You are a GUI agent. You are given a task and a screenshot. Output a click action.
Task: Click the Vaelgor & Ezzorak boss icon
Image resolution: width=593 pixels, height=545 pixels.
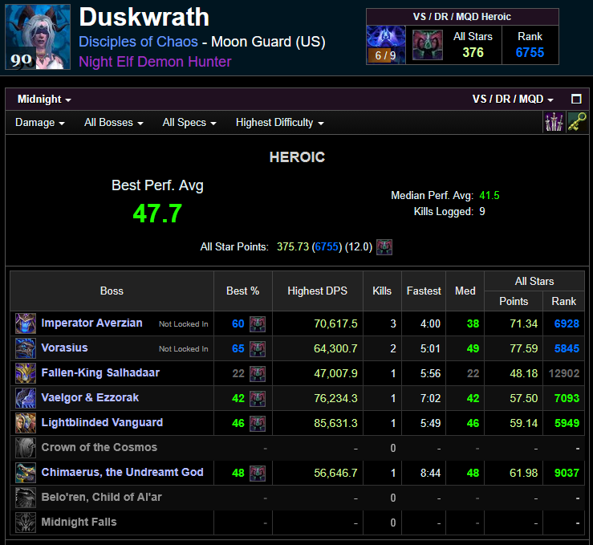[26, 398]
